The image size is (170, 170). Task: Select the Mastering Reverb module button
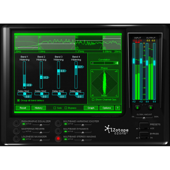[x=17, y=130]
